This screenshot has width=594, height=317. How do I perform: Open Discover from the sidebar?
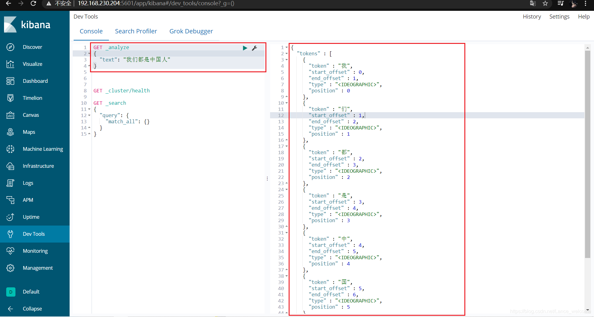32,47
